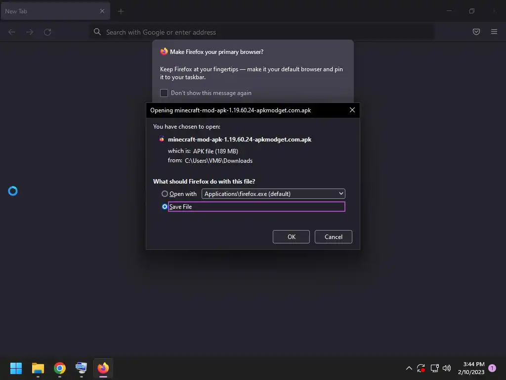Select the Open with radio button

coord(165,194)
